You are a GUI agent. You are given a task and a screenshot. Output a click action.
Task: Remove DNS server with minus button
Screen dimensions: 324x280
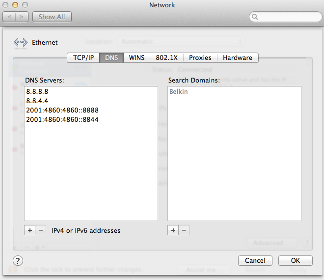(41, 230)
